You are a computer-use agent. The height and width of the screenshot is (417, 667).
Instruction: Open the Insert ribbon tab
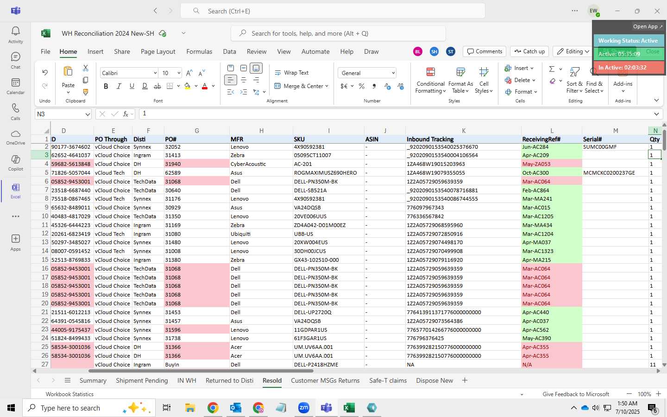(x=95, y=51)
